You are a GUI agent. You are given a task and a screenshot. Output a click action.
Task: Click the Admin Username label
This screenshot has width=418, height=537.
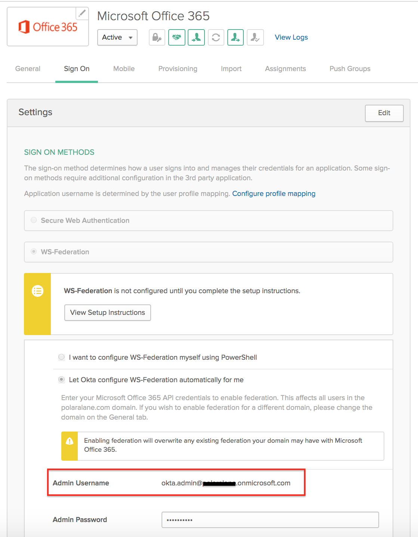coord(81,483)
